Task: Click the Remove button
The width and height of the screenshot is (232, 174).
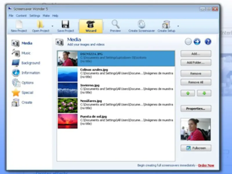Action: [196, 73]
